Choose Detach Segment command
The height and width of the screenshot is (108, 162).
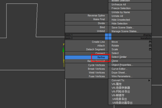coord(96,49)
